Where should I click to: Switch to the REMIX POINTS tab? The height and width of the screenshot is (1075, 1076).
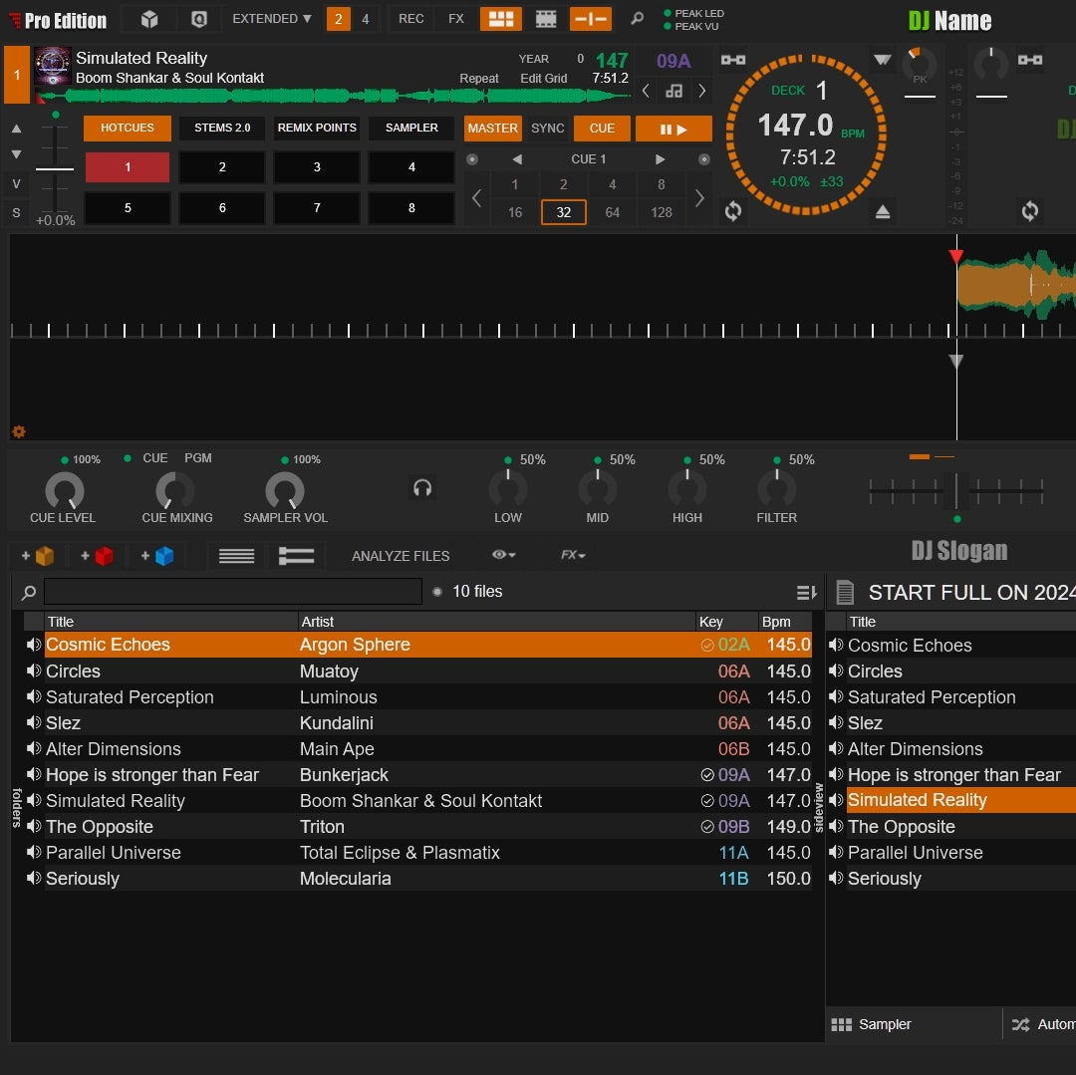(317, 129)
